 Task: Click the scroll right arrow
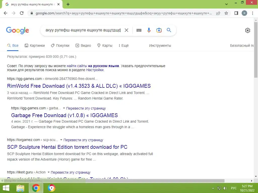[x=252, y=181]
